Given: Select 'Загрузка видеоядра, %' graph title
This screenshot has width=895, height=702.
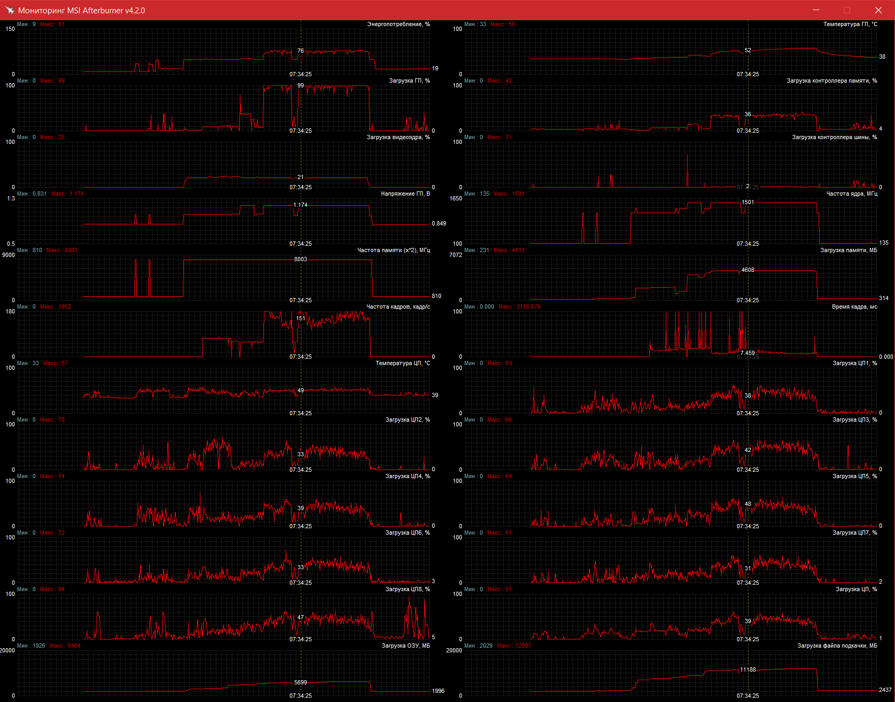Looking at the screenshot, I should coord(398,138).
